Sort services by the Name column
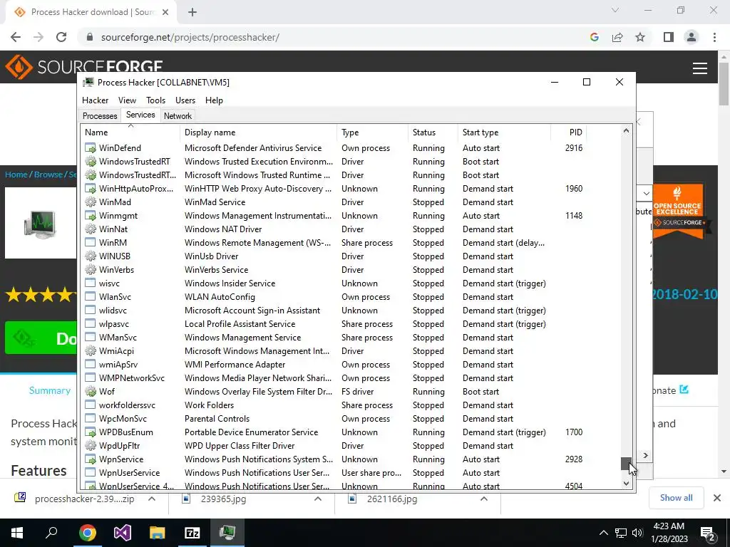730x547 pixels. [x=130, y=132]
